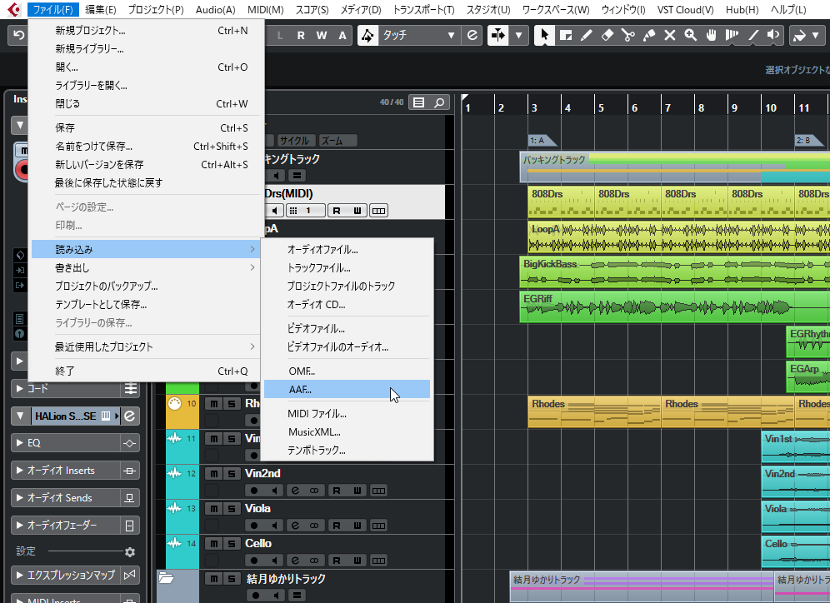The width and height of the screenshot is (830, 603).
Task: Select 名前をつけて保存... in File menu
Action: 145,147
